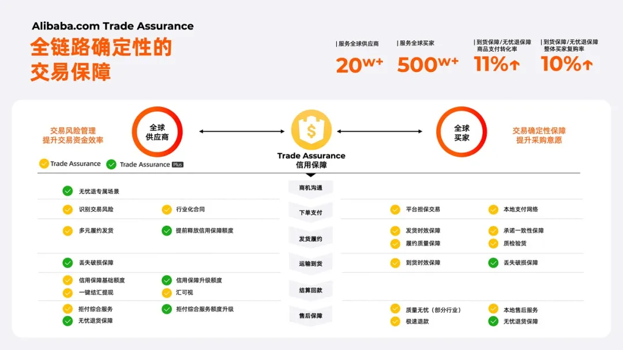Select the yellow check next to 汇可视
623x350 pixels.
coord(167,292)
